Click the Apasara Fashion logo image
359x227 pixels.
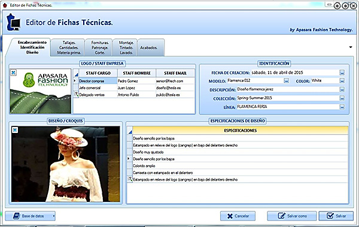(41, 91)
